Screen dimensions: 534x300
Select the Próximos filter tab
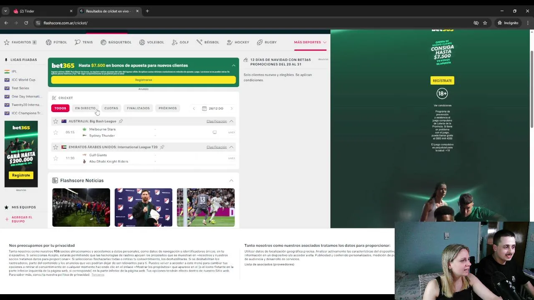(168, 108)
